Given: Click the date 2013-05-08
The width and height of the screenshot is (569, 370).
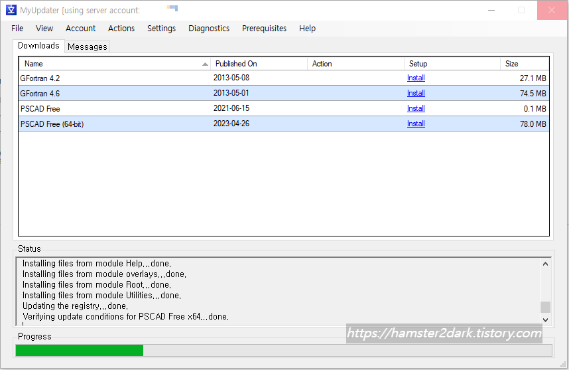Looking at the screenshot, I should (x=231, y=78).
